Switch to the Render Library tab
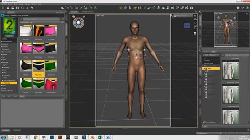The height and width of the screenshot is (140, 250). click(87, 12)
